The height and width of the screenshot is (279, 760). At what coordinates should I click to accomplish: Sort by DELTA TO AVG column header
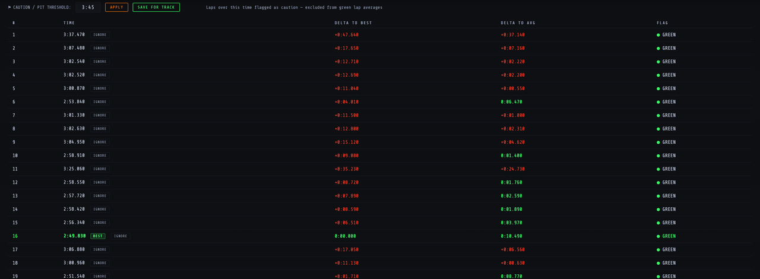pos(518,23)
